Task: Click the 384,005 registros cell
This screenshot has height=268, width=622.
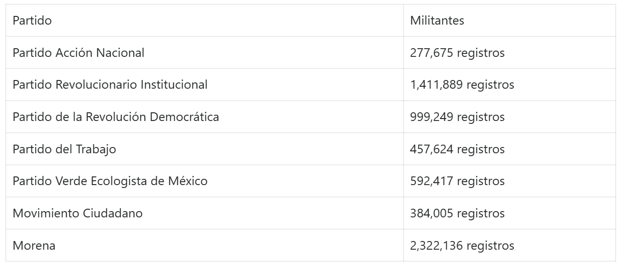Action: [x=457, y=213]
